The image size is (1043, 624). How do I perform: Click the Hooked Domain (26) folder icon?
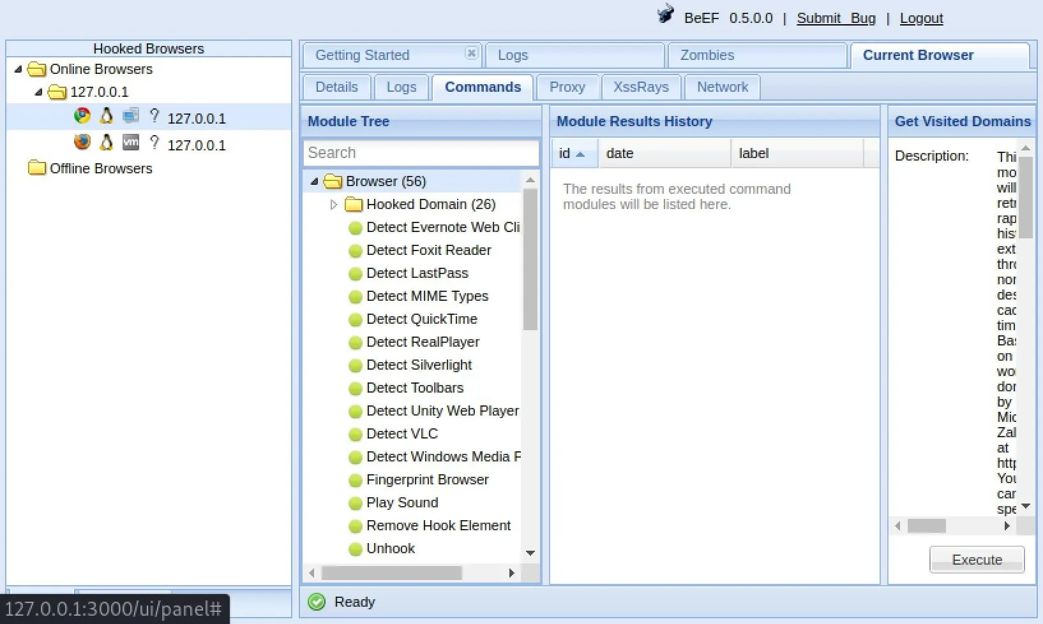pyautogui.click(x=354, y=204)
